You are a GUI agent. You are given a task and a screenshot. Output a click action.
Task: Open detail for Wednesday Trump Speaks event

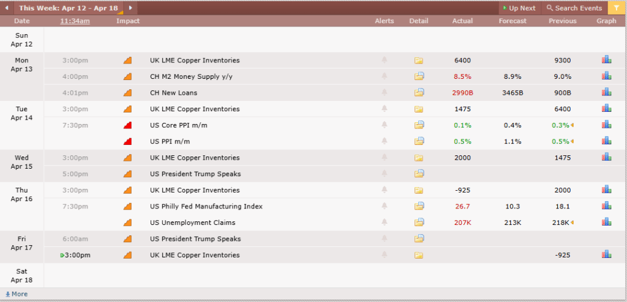(419, 174)
